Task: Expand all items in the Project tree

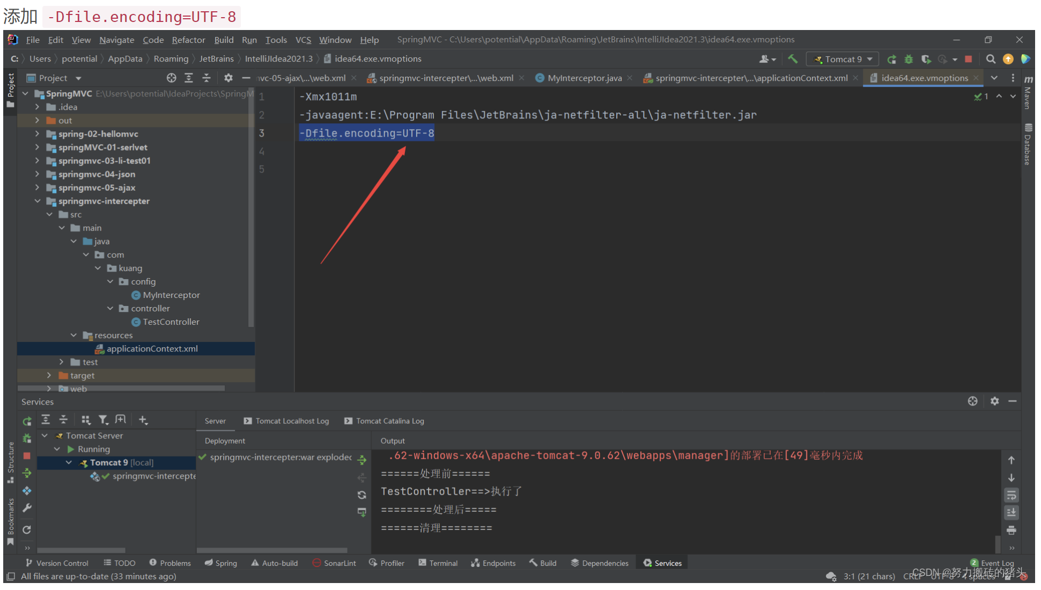Action: click(189, 78)
